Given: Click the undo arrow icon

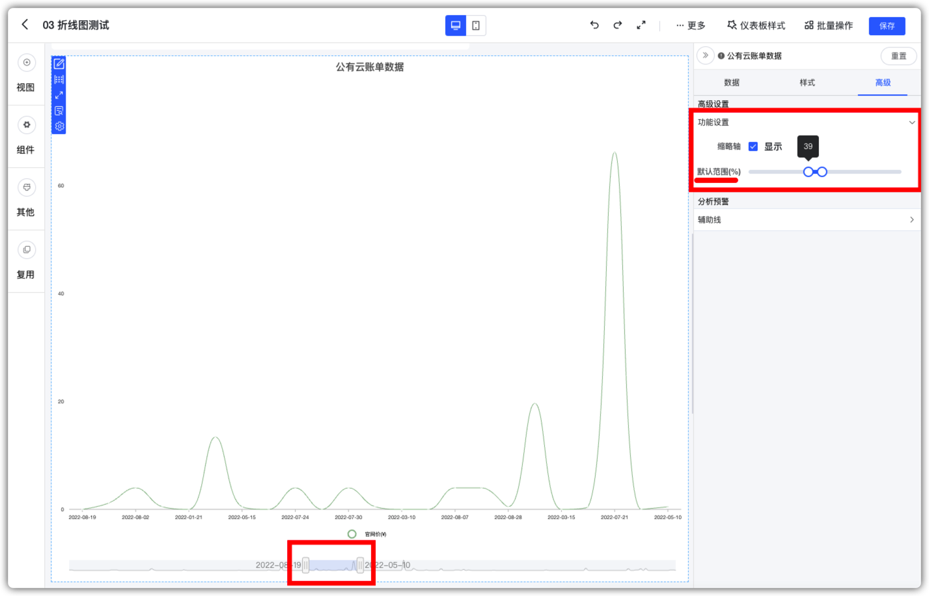Looking at the screenshot, I should point(594,25).
